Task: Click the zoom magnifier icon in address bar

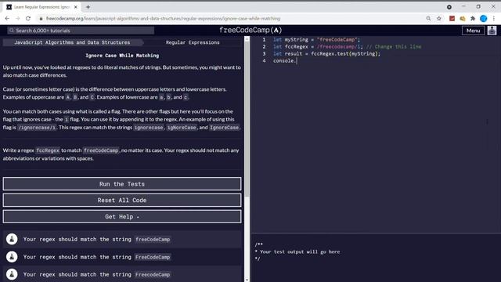Action: tap(428, 19)
